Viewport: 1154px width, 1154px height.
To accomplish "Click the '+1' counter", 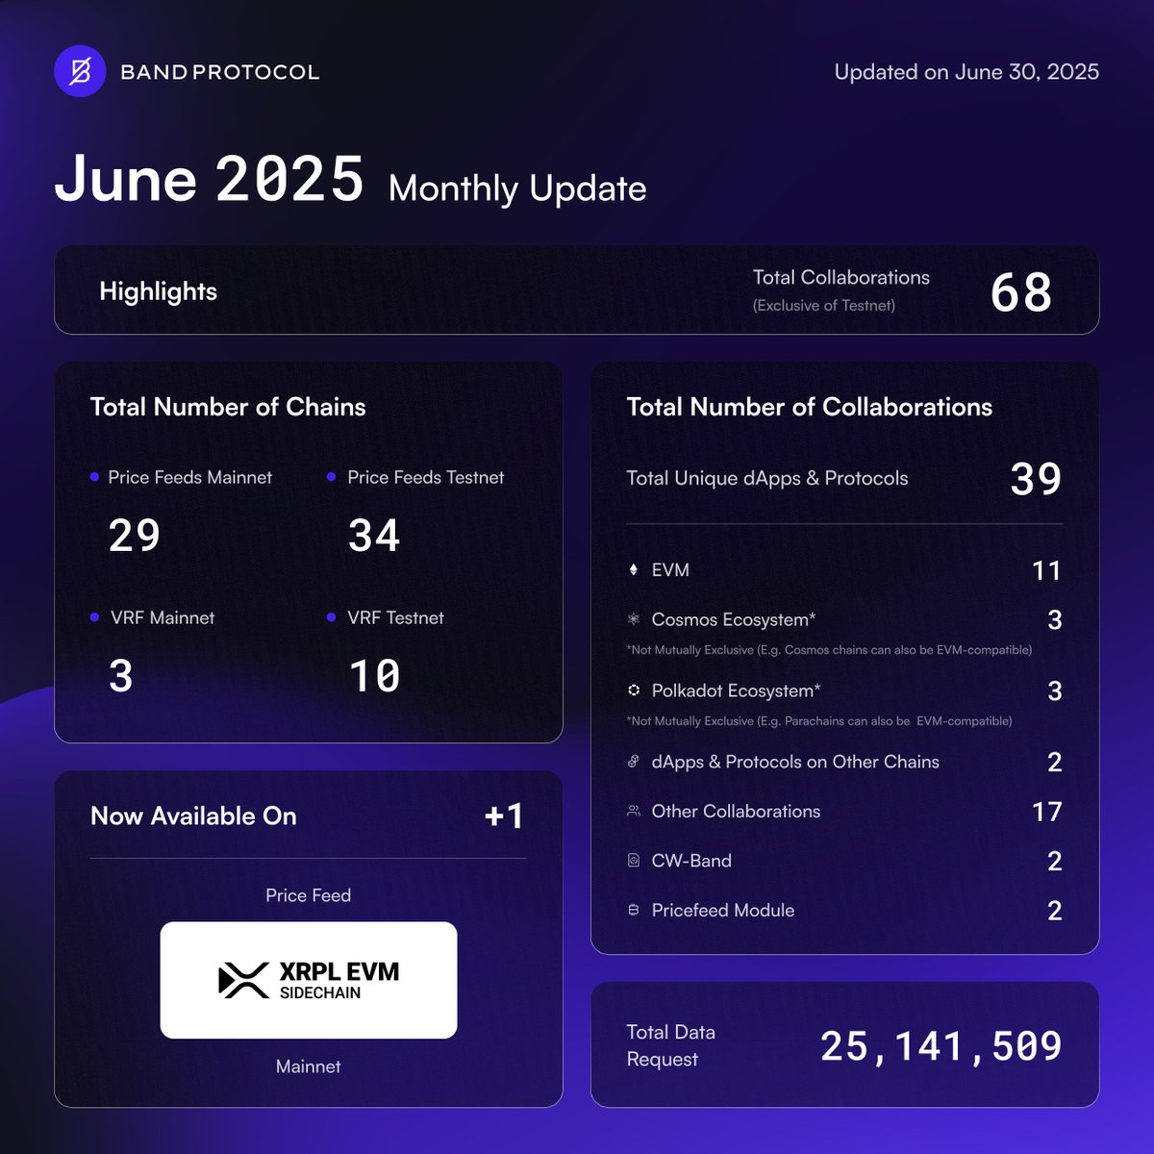I will (504, 816).
